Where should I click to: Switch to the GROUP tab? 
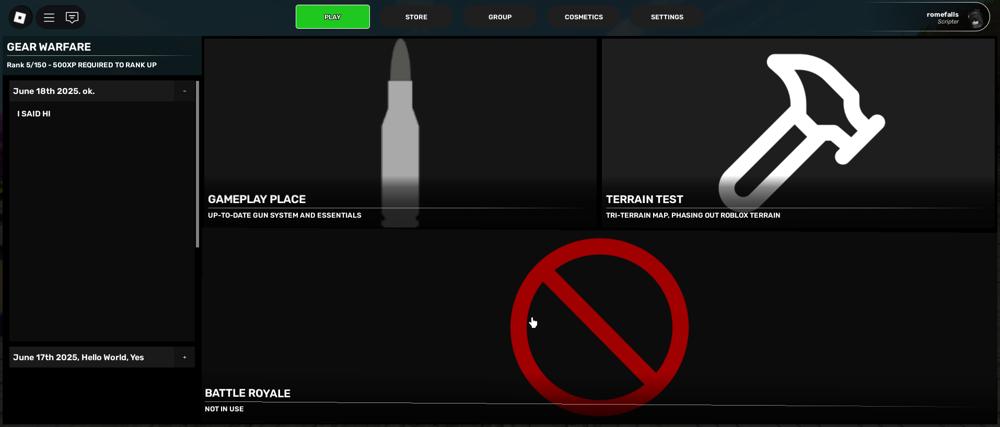coord(500,17)
